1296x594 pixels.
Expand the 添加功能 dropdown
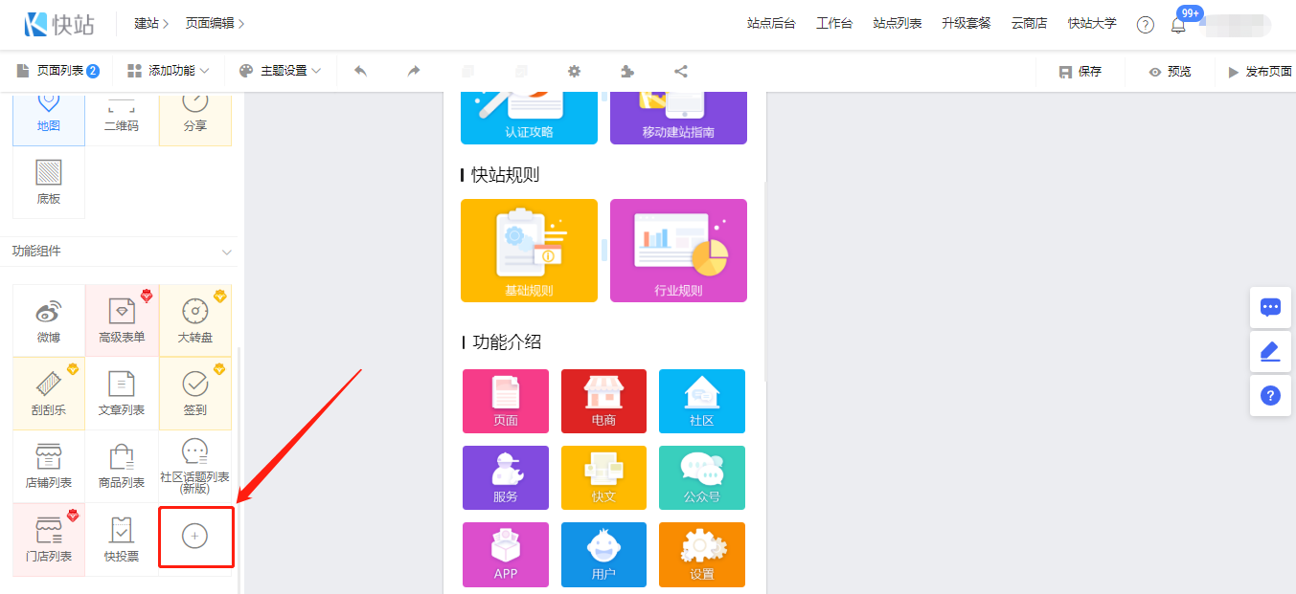[169, 71]
